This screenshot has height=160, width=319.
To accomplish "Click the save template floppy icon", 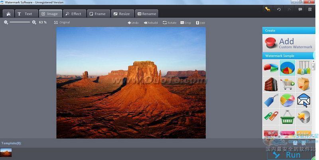I will (295, 143).
